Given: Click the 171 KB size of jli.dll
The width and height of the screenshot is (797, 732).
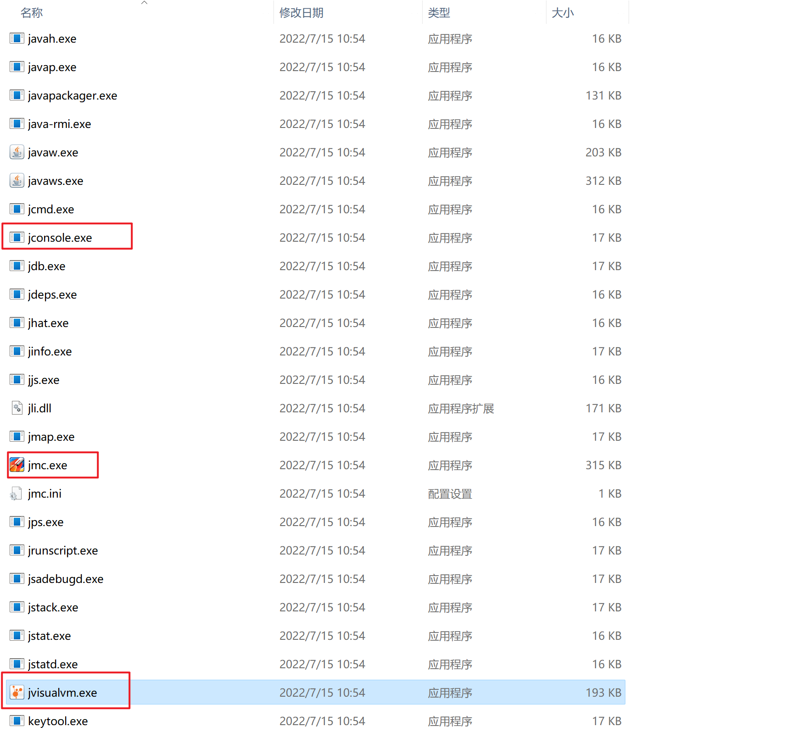Looking at the screenshot, I should click(x=603, y=408).
